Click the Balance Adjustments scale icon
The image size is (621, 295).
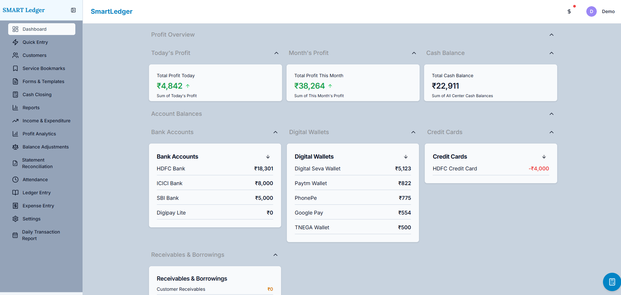tap(15, 147)
